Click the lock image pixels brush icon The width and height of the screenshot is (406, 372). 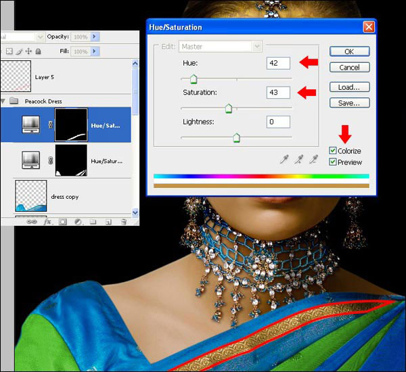(x=19, y=51)
